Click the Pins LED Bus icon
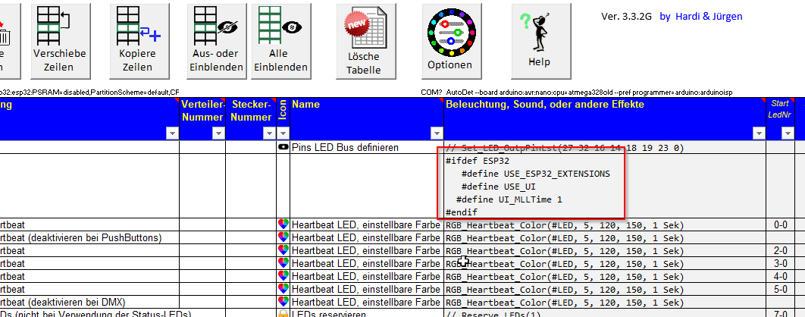Image resolution: width=805 pixels, height=317 pixels. point(283,147)
